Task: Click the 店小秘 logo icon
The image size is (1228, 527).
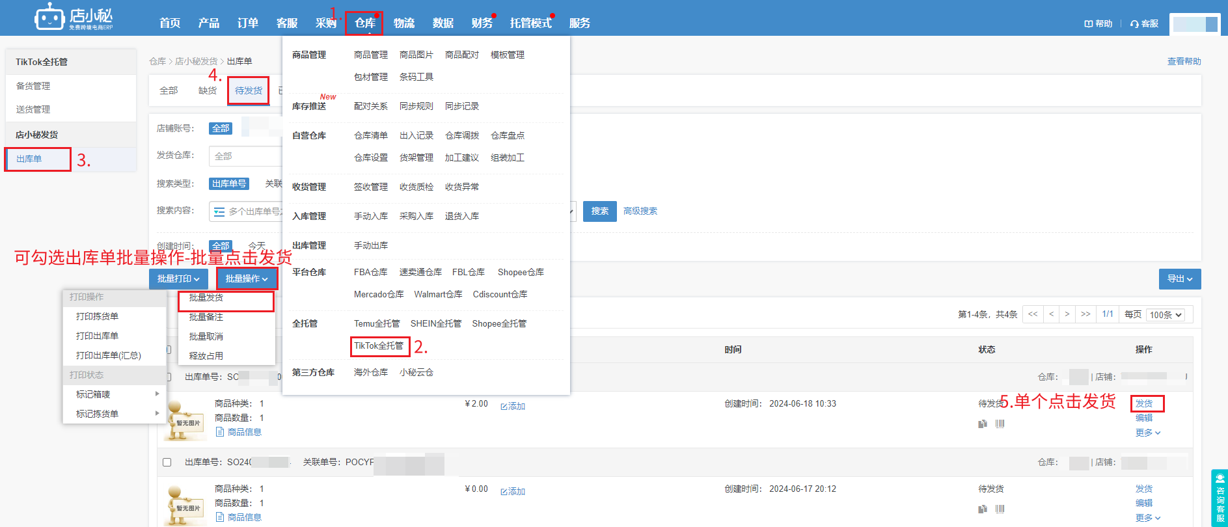Action: tap(49, 17)
